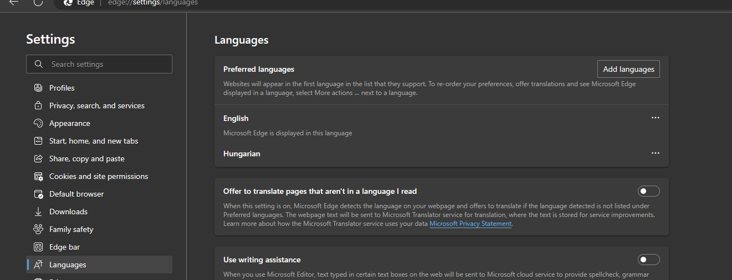Click the page refresh icon

click(38, 3)
